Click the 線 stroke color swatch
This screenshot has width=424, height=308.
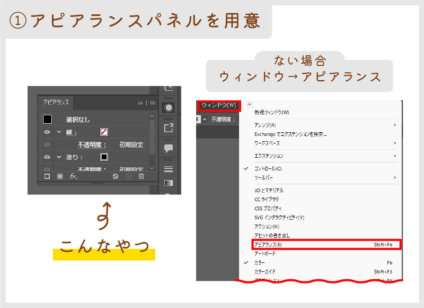click(104, 132)
